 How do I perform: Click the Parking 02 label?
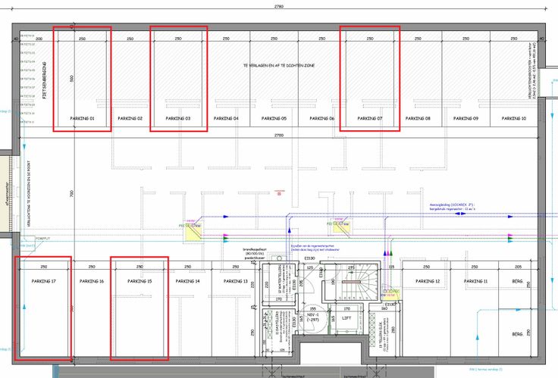point(130,119)
